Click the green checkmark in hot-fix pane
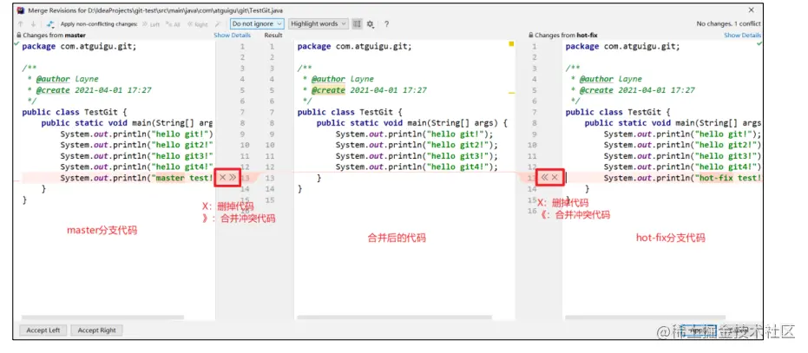 click(x=759, y=44)
